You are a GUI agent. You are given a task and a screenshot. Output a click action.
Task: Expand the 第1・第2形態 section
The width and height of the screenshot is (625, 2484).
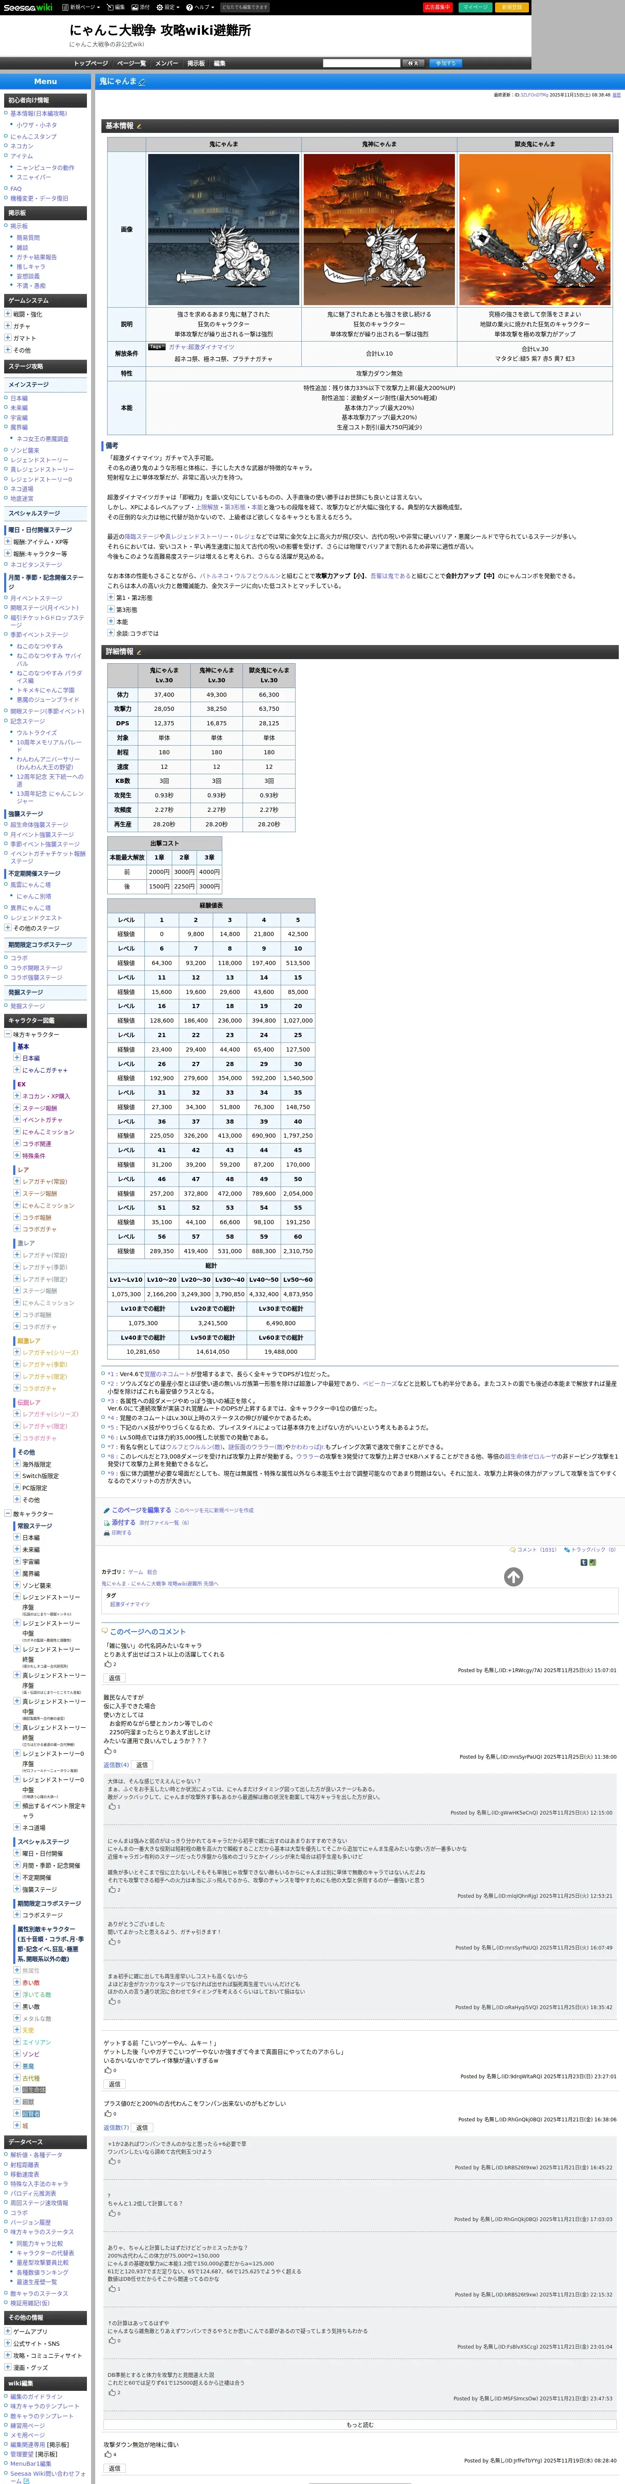[111, 598]
